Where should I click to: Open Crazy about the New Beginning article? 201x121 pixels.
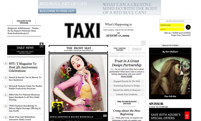(127, 112)
